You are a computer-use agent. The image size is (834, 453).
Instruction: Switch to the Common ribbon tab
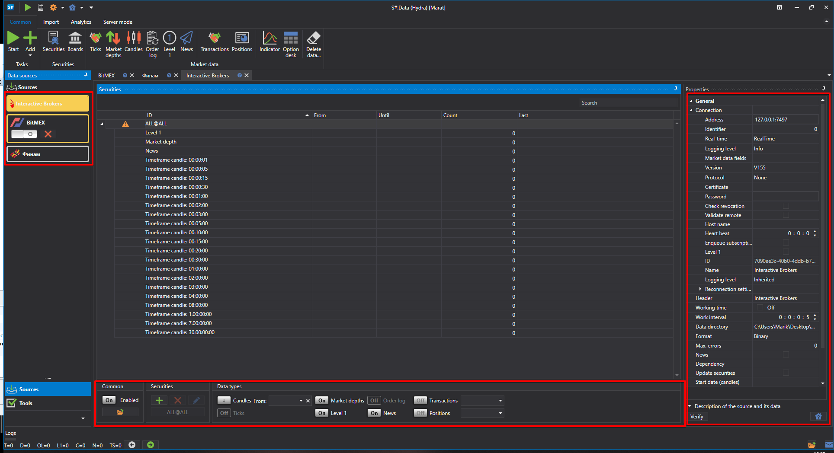coord(20,22)
